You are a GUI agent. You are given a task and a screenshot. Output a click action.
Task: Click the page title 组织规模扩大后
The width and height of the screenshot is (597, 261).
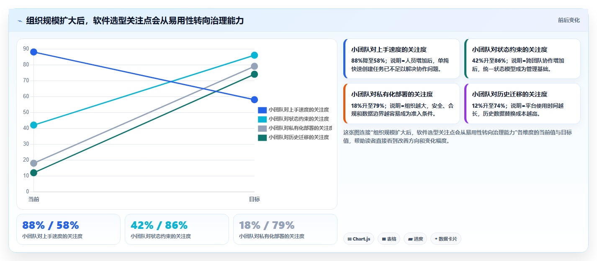click(135, 20)
